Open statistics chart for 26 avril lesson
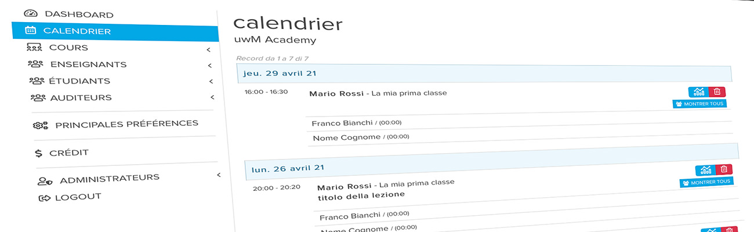The height and width of the screenshot is (232, 754). pyautogui.click(x=705, y=170)
